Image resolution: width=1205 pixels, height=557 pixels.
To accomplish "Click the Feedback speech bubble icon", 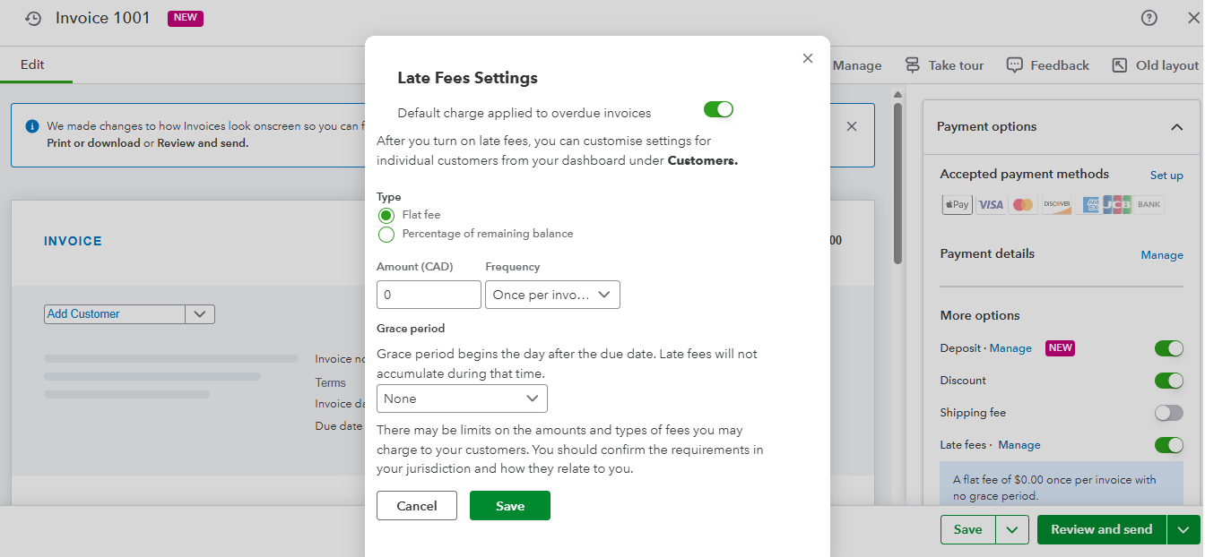I will (x=1015, y=65).
